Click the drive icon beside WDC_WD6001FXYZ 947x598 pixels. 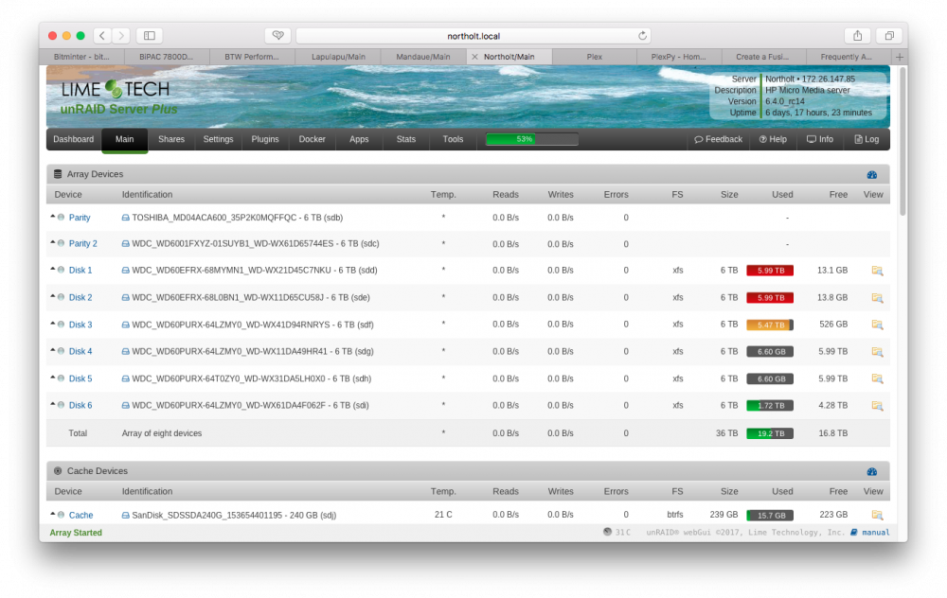click(126, 244)
